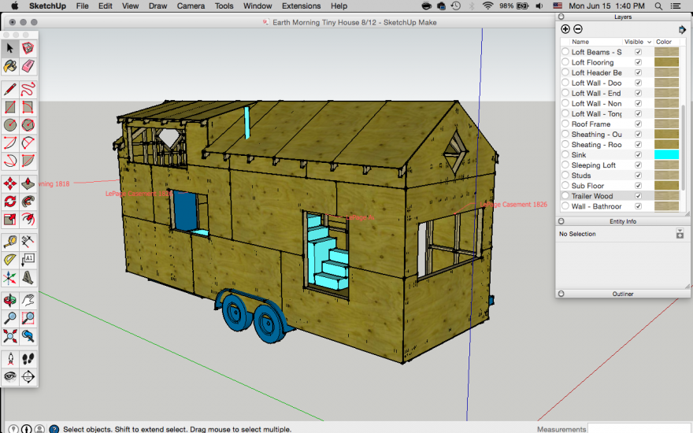This screenshot has width=693, height=433.
Task: Set Studs as the active layer
Action: (565, 176)
